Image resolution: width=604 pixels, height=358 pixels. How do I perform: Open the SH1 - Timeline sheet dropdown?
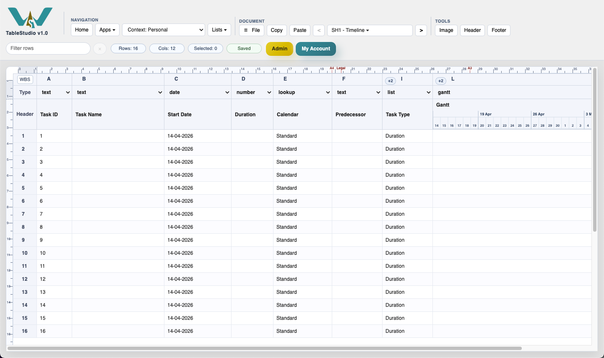(x=370, y=30)
